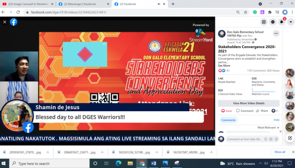Open the post options three-dot menu
295x168 pixels.
tap(276, 34)
